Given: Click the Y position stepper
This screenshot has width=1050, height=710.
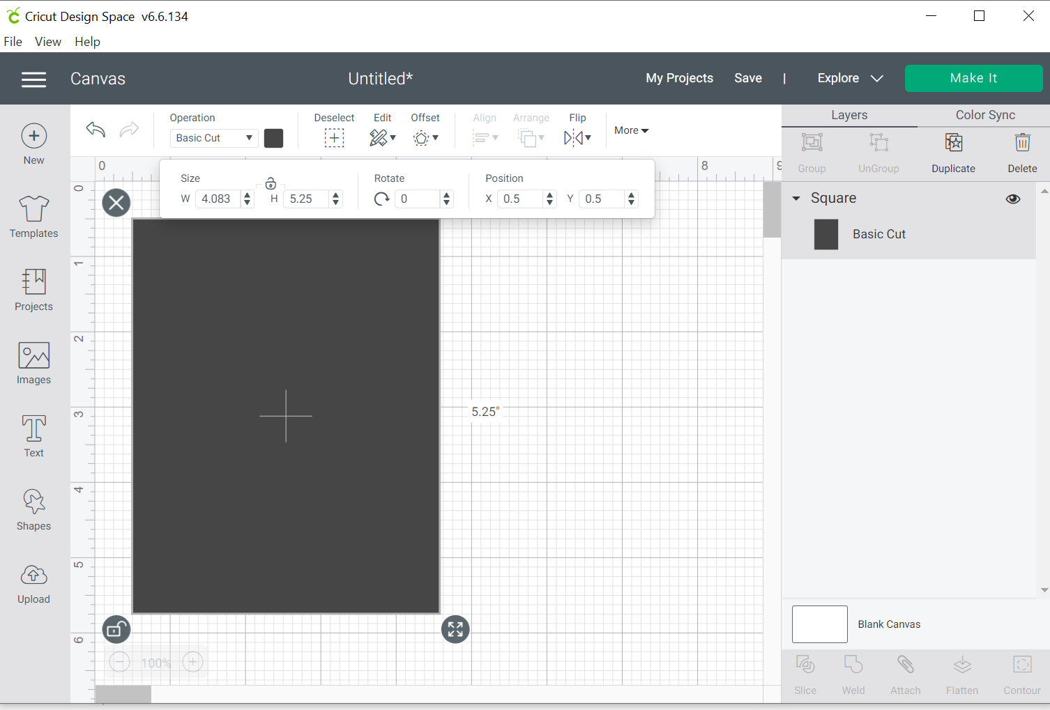Looking at the screenshot, I should pos(632,199).
